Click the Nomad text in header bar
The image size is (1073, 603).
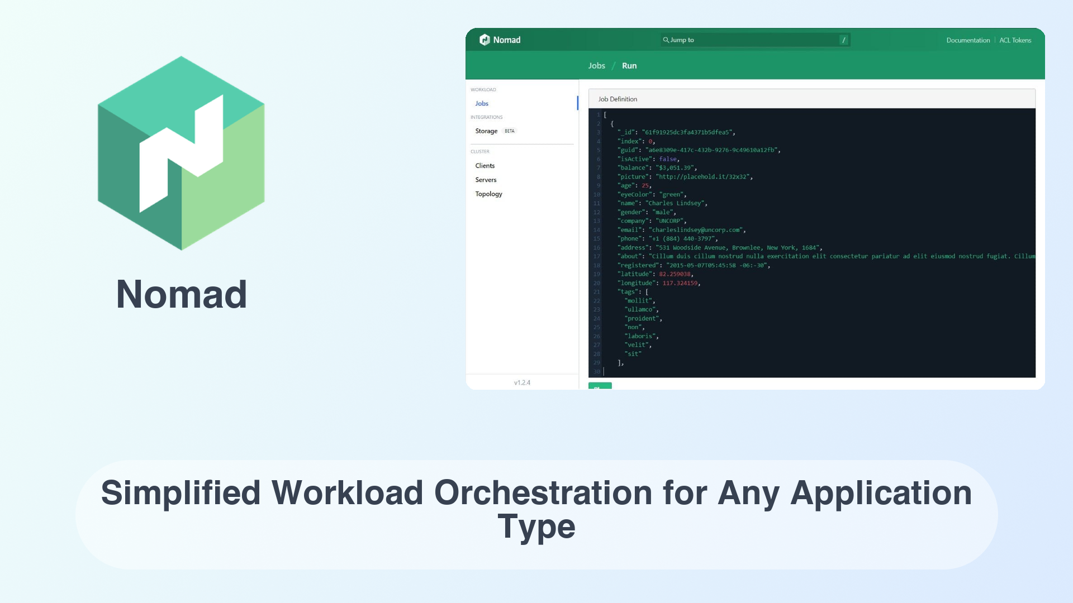coord(506,40)
